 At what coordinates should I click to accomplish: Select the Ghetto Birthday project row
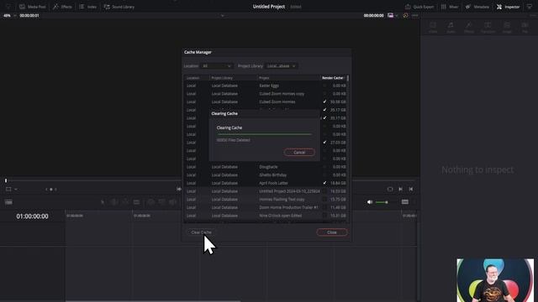click(x=266, y=175)
